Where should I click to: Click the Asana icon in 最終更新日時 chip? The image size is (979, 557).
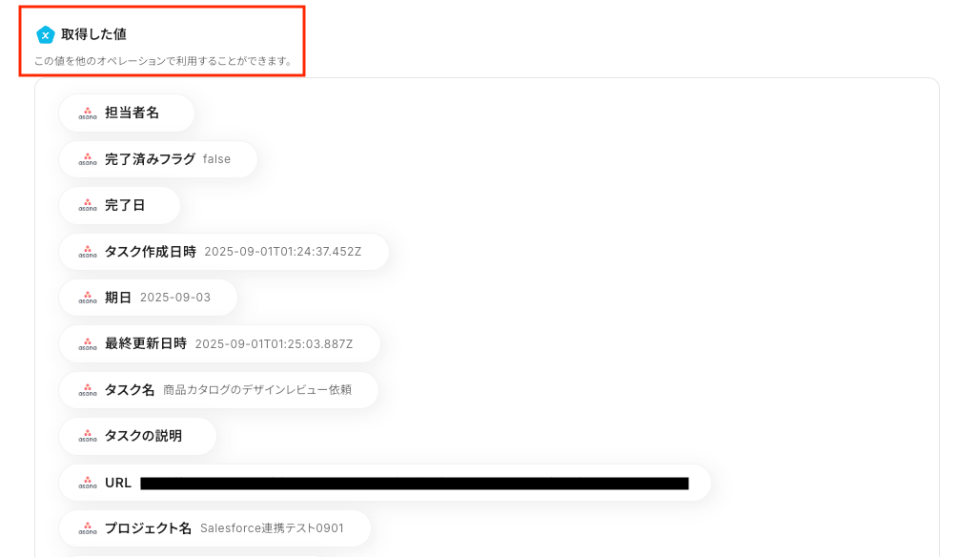[x=88, y=344]
